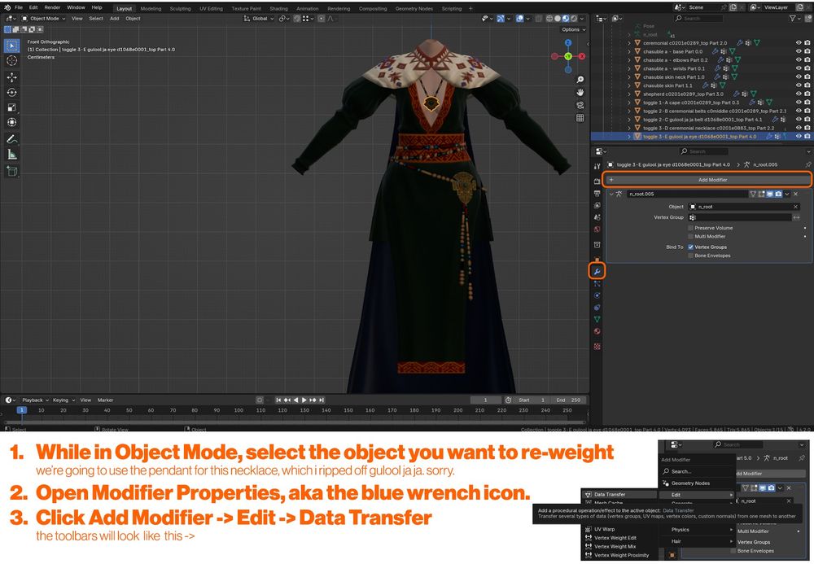Open the Window menu
This screenshot has height=564, width=814.
(76, 8)
